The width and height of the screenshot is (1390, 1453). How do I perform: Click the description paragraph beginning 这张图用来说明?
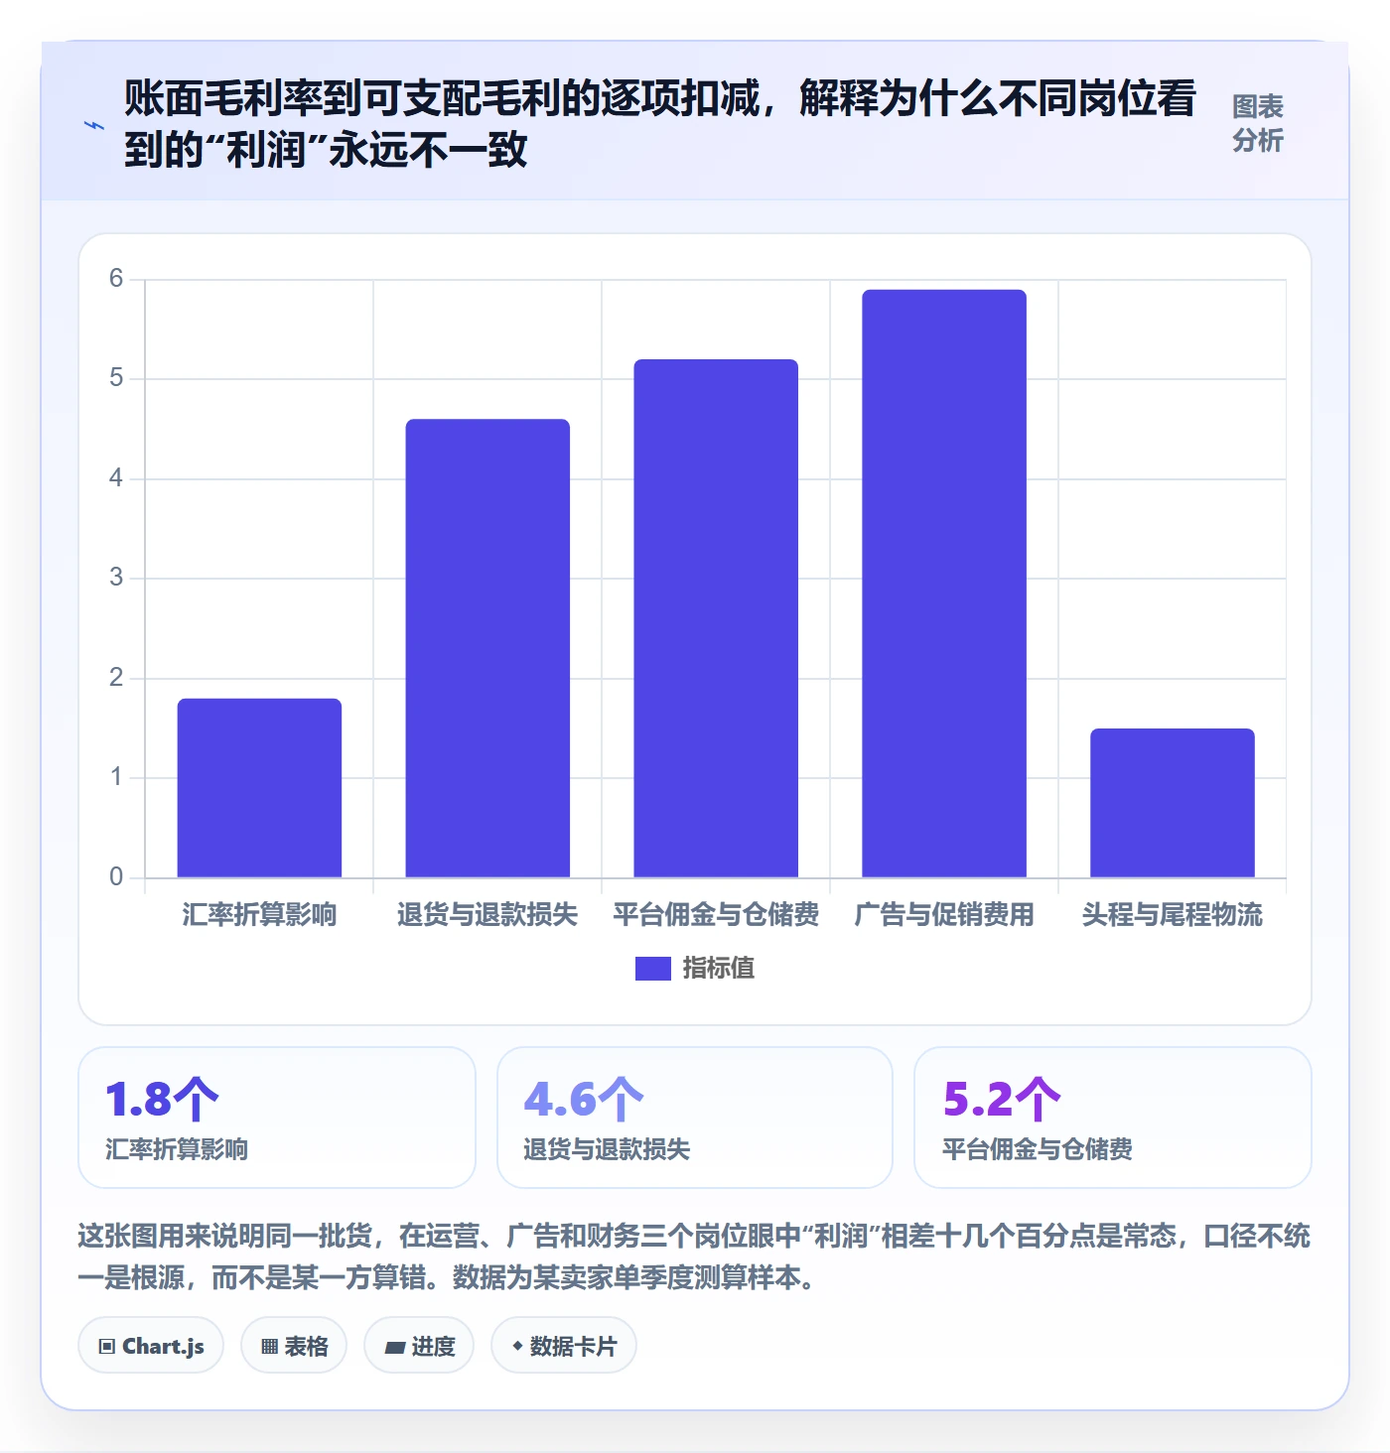tap(694, 1256)
